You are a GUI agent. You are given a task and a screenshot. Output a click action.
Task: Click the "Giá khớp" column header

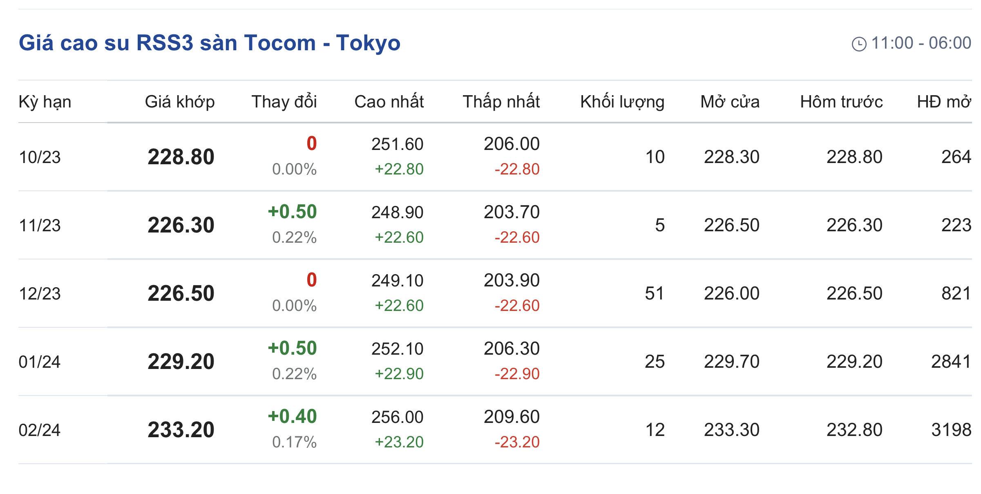(180, 102)
